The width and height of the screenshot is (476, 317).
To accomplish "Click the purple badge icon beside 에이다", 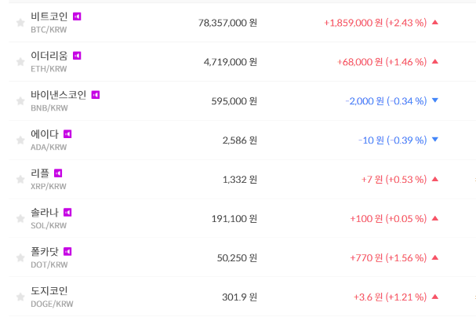I will tap(67, 134).
